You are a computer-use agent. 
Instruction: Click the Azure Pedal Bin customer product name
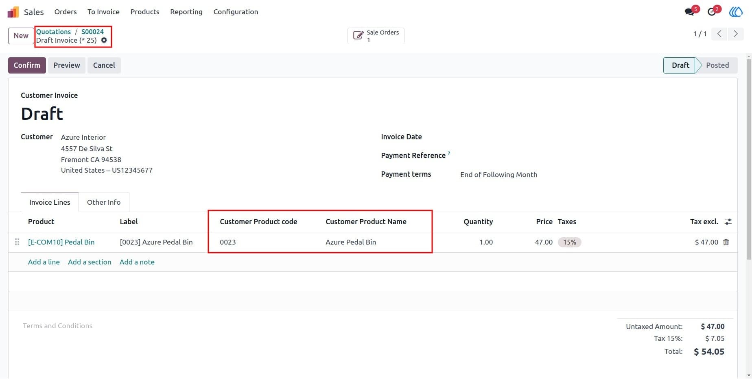pyautogui.click(x=351, y=242)
